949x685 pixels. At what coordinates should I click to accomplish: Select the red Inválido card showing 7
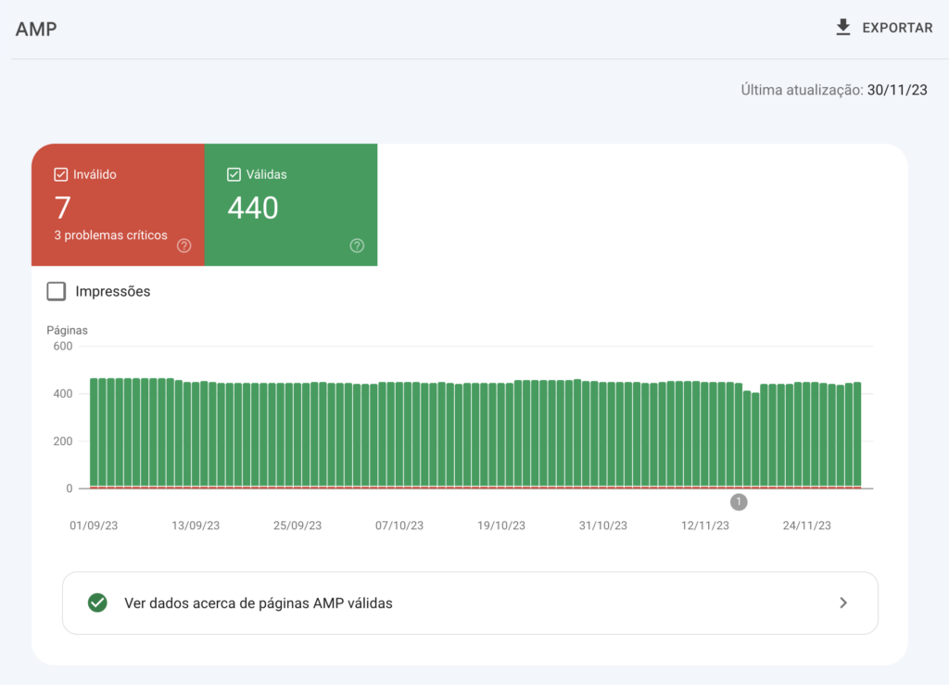tap(118, 205)
